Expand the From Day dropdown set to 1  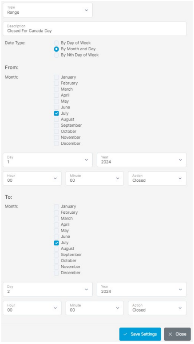pos(48,160)
